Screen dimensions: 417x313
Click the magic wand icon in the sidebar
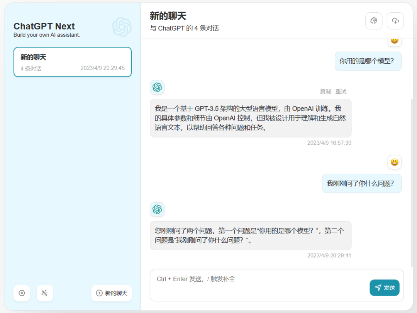coord(45,293)
